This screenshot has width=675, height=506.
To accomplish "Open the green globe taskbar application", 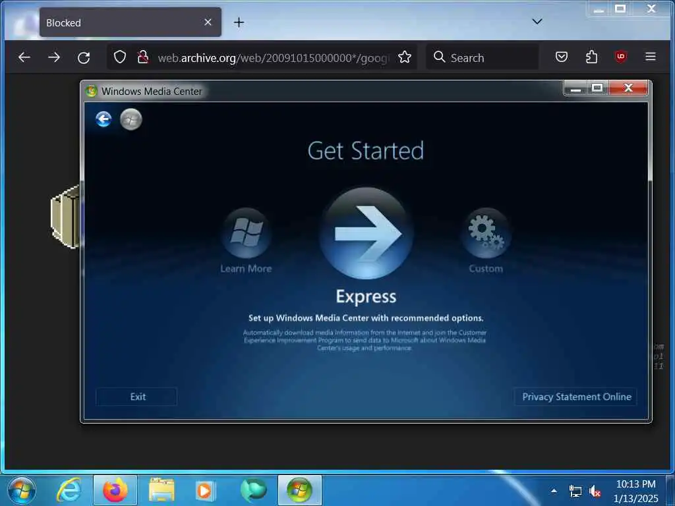I will [x=254, y=490].
